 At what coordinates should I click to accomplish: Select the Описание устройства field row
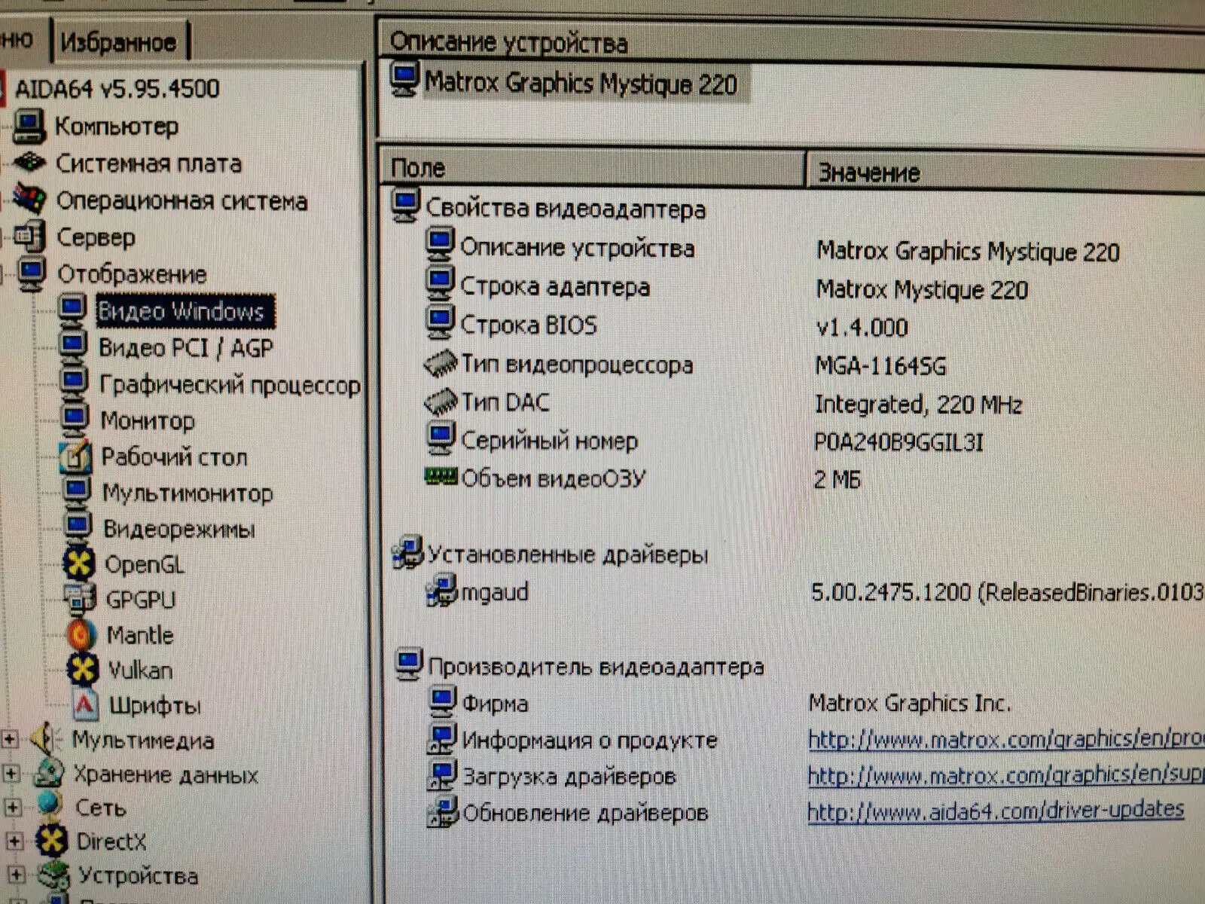coord(577,248)
